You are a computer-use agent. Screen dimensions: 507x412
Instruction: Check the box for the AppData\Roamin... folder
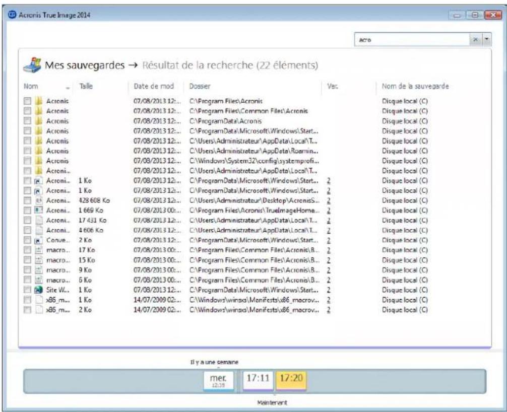(x=28, y=151)
